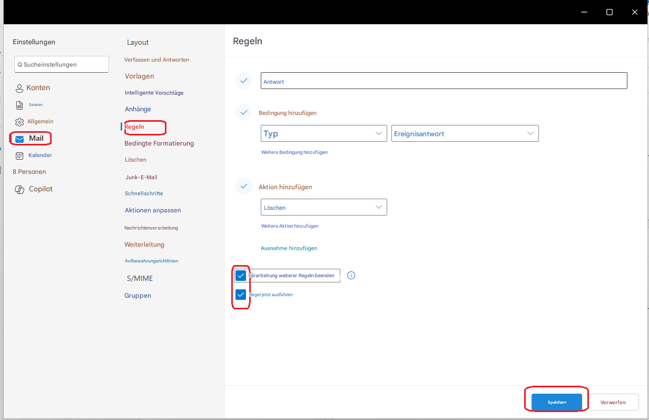The height and width of the screenshot is (420, 649).
Task: Go to Weiterleitung settings
Action: pyautogui.click(x=144, y=245)
